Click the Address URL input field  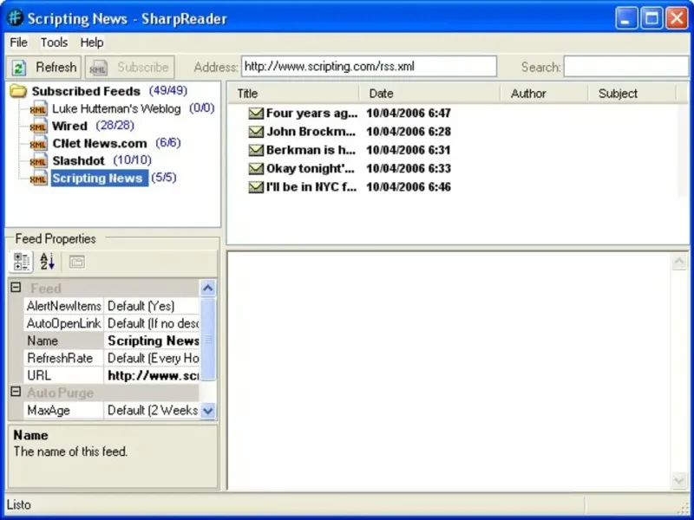pos(370,67)
